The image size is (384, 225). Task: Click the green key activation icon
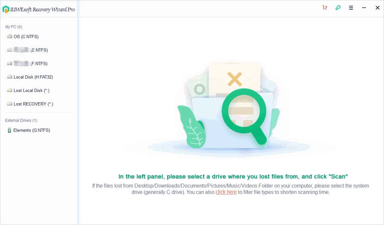pyautogui.click(x=338, y=8)
